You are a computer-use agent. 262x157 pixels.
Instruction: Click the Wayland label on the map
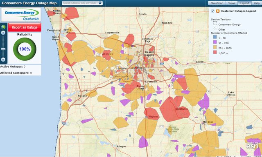click(x=153, y=117)
